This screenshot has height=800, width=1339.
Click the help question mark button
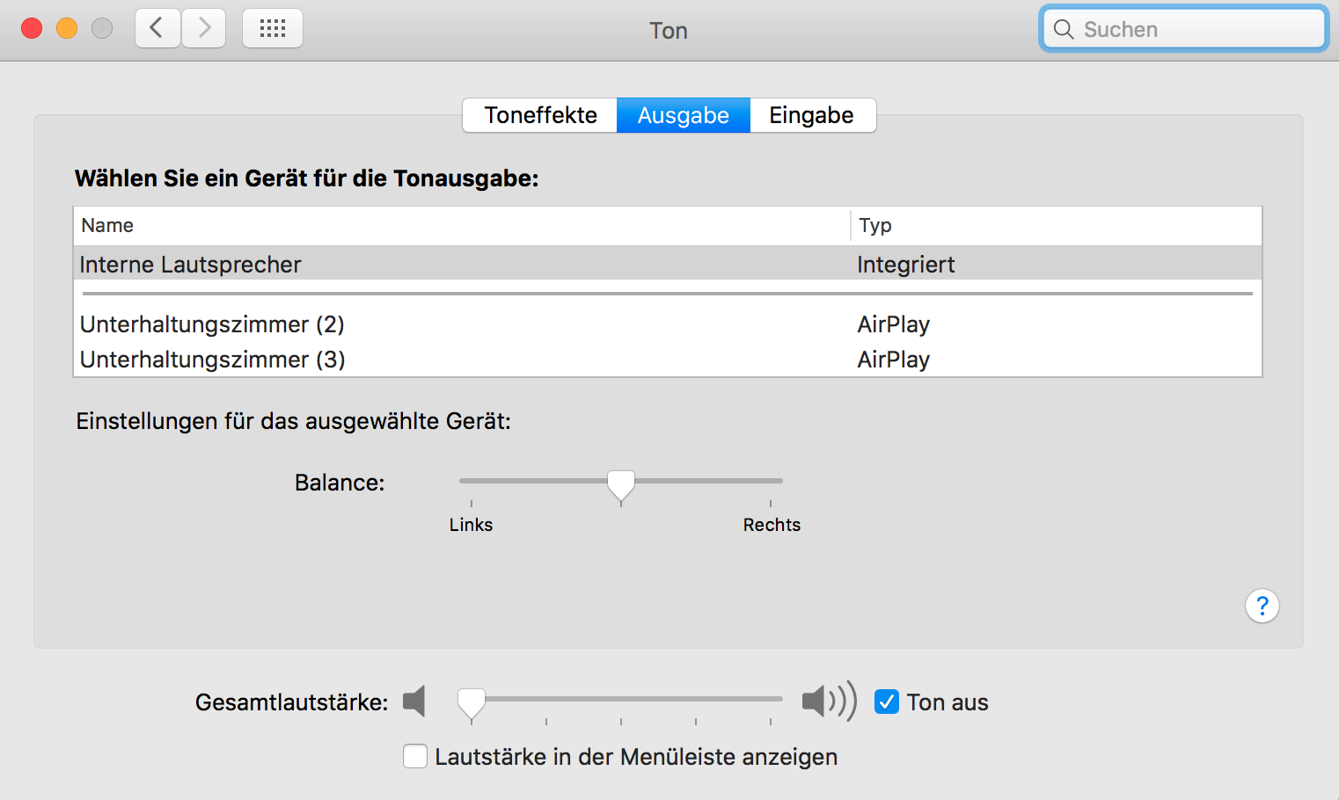point(1262,606)
